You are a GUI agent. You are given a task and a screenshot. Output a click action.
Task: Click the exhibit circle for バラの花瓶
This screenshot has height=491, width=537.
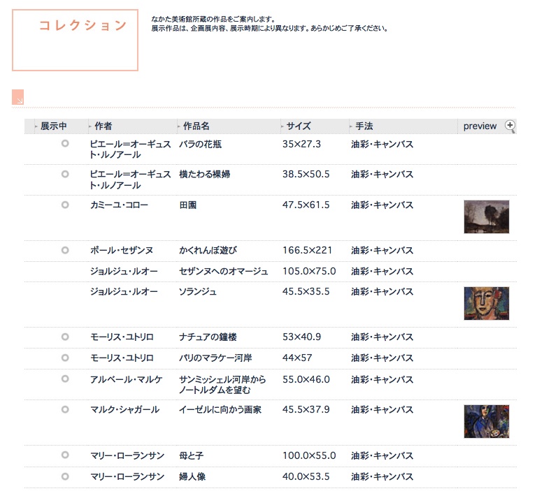point(65,143)
